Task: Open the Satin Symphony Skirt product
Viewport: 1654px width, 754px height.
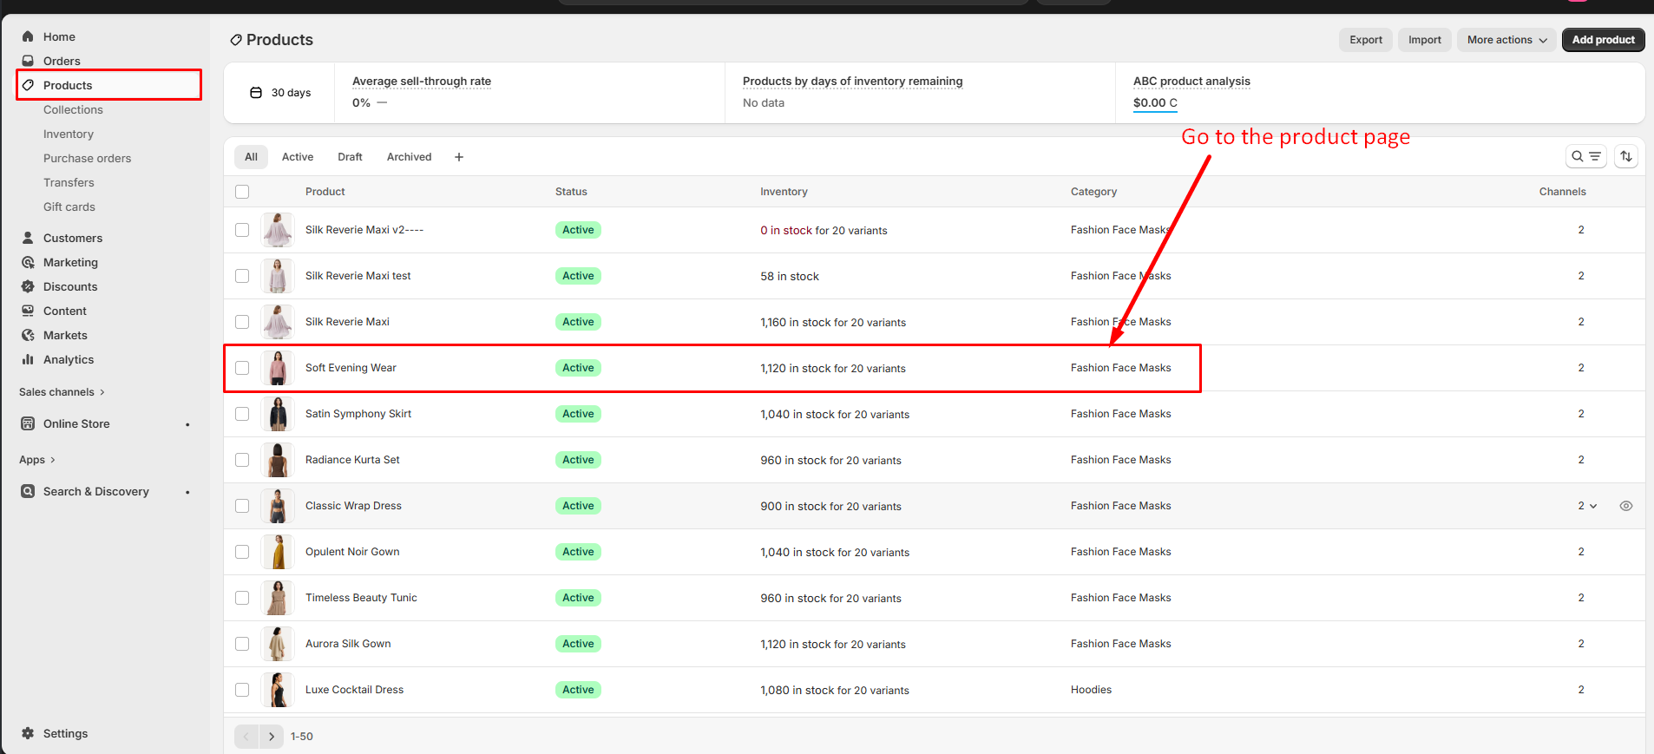Action: [x=358, y=414]
